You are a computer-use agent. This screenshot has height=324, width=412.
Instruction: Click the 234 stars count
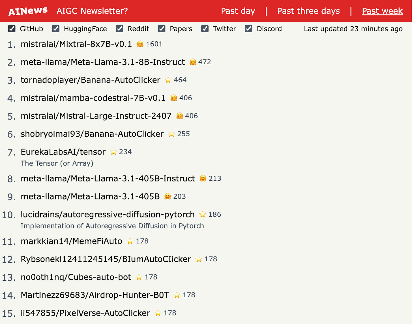125,152
